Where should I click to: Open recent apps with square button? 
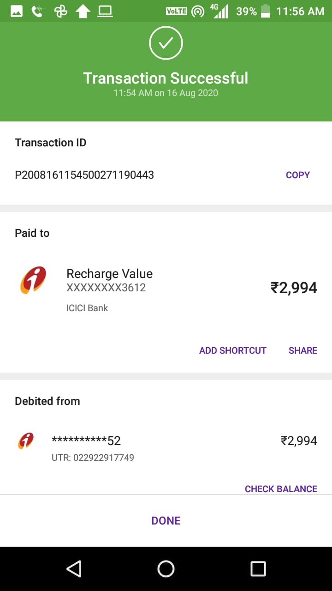(258, 569)
